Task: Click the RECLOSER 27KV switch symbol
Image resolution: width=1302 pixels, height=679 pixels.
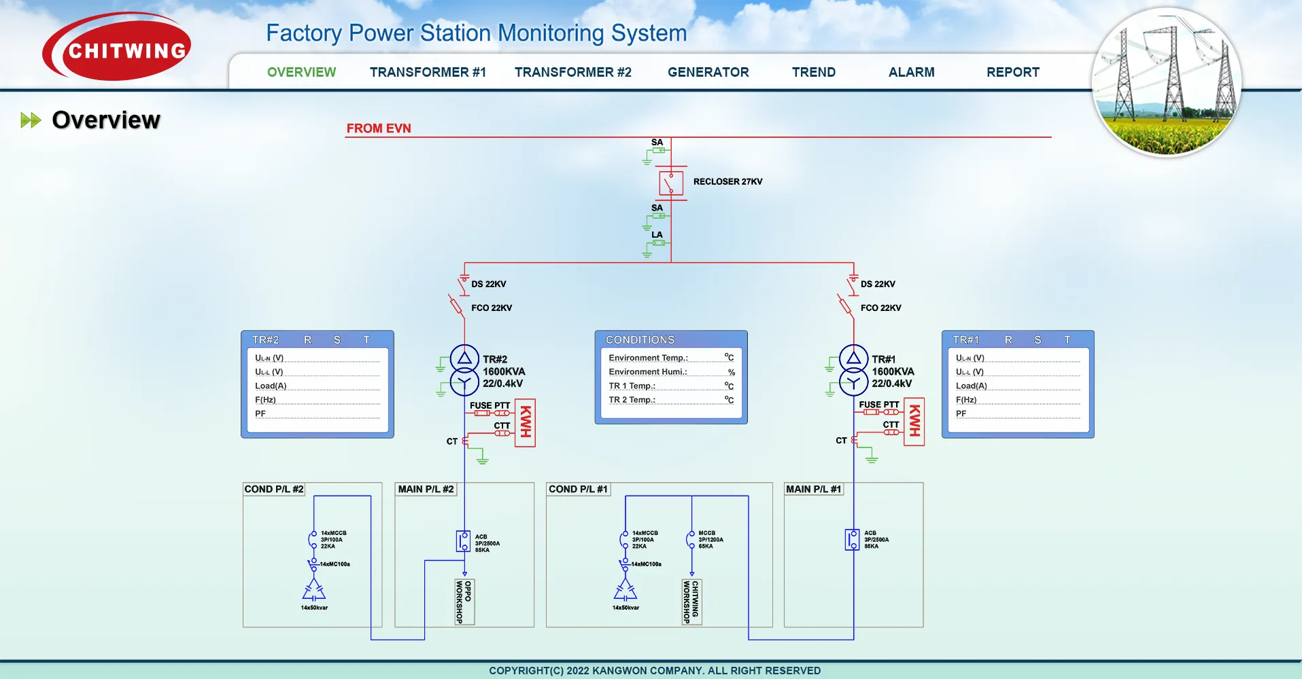Action: click(x=670, y=183)
